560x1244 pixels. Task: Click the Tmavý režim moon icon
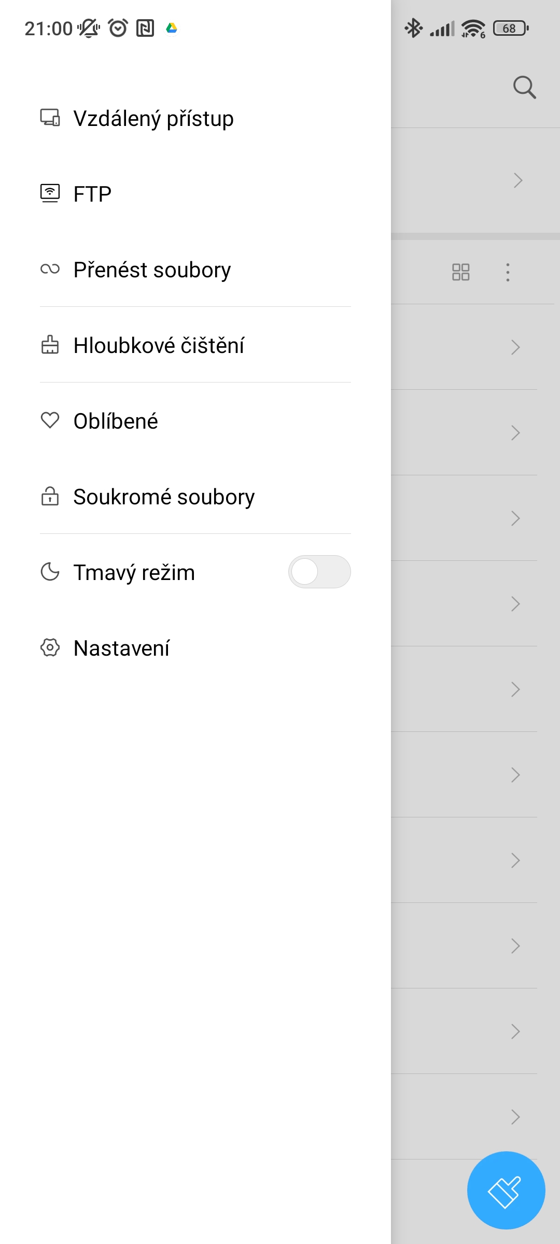pos(50,572)
